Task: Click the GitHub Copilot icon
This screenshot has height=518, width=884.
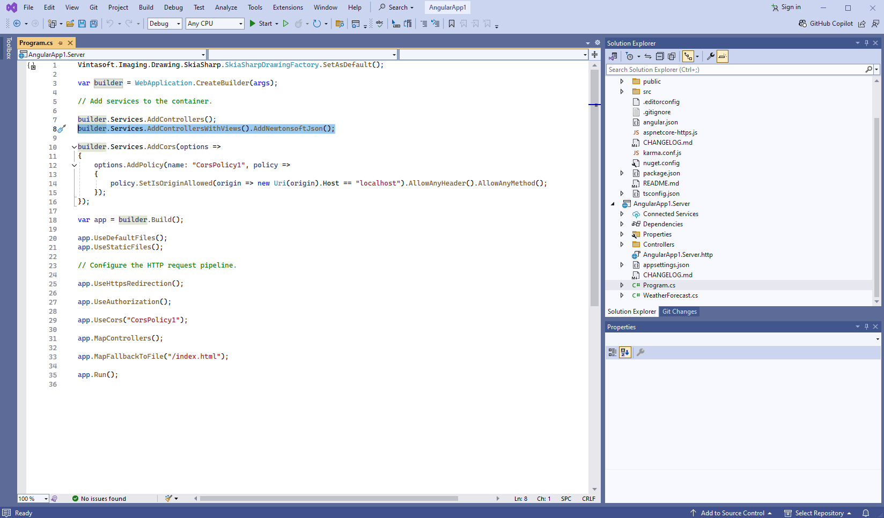Action: tap(802, 24)
